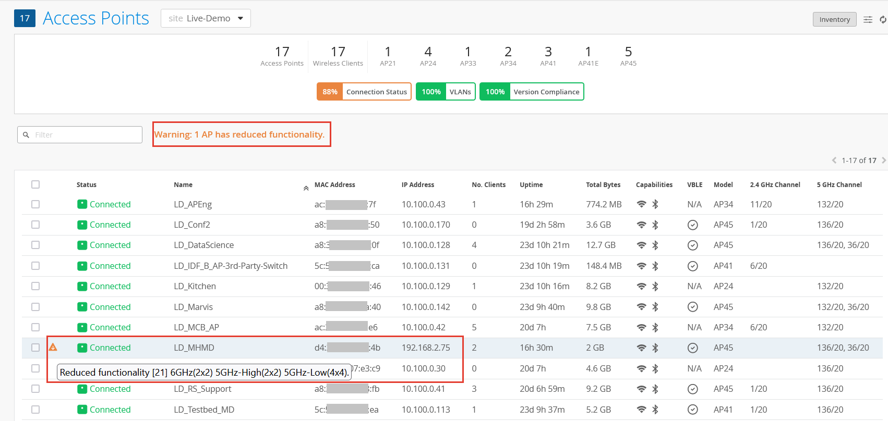The image size is (888, 421).
Task: Click the VBLE checkmark icon for LD_Conf2
Action: 692,225
